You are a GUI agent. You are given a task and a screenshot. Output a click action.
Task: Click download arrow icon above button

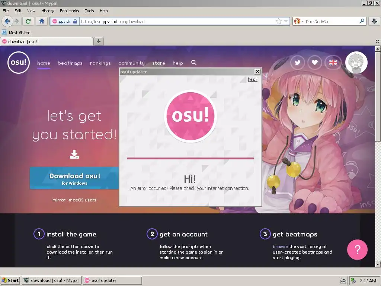coord(74,154)
